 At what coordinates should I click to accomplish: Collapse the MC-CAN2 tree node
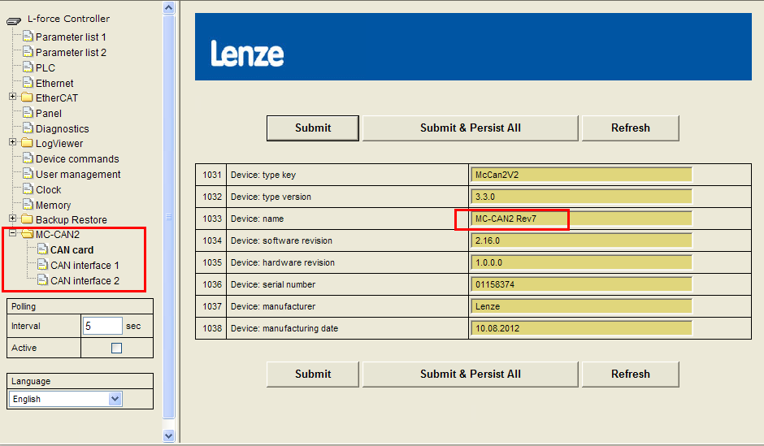pyautogui.click(x=13, y=235)
